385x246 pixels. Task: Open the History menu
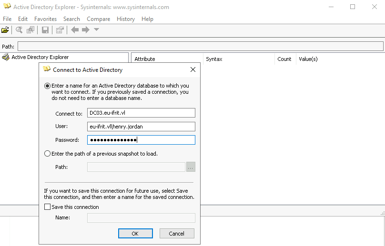coord(126,19)
